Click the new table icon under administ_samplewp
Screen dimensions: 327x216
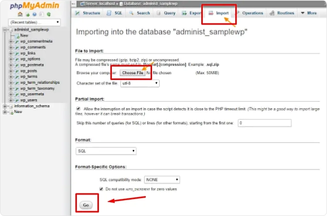[17, 36]
